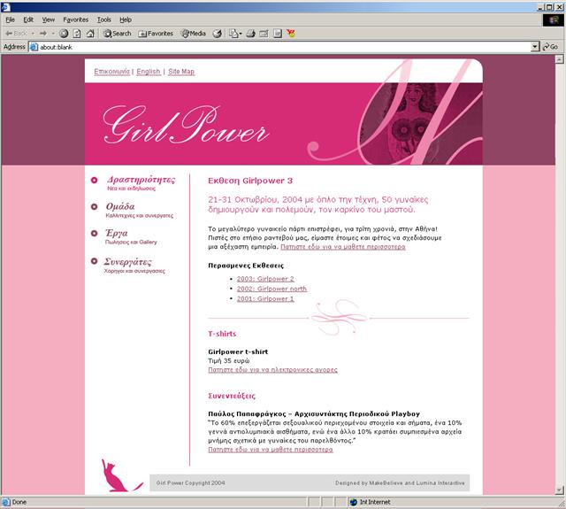Click the T-shirts section heading

[x=222, y=334]
